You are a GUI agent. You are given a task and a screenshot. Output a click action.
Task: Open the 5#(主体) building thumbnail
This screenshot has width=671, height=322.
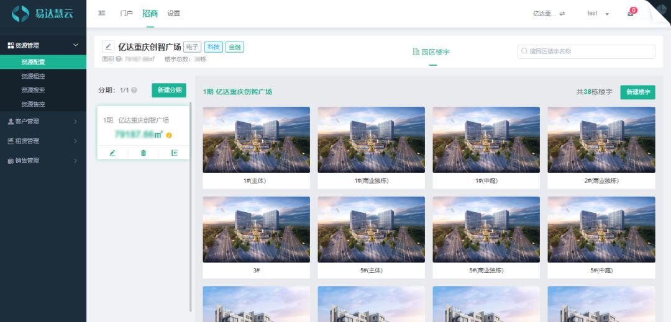pyautogui.click(x=371, y=230)
